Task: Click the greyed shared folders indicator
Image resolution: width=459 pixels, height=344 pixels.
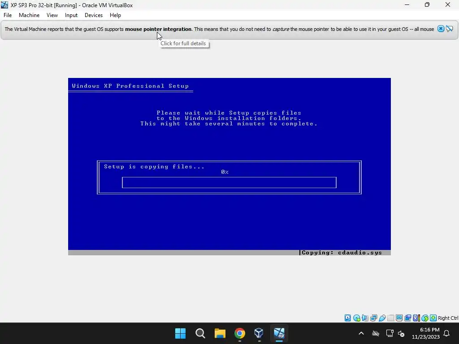Action: [390, 318]
